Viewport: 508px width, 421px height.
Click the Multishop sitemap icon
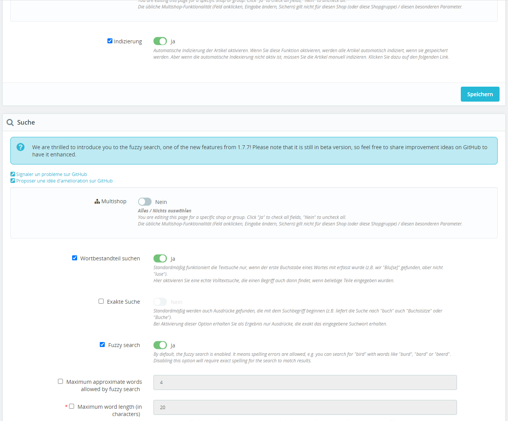tap(97, 201)
